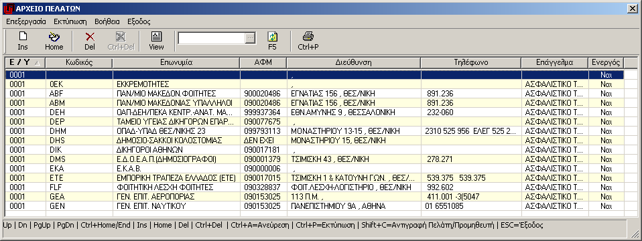Image resolution: width=642 pixels, height=241 pixels.
Task: Open the Βοήθεια menu
Action: click(x=107, y=21)
